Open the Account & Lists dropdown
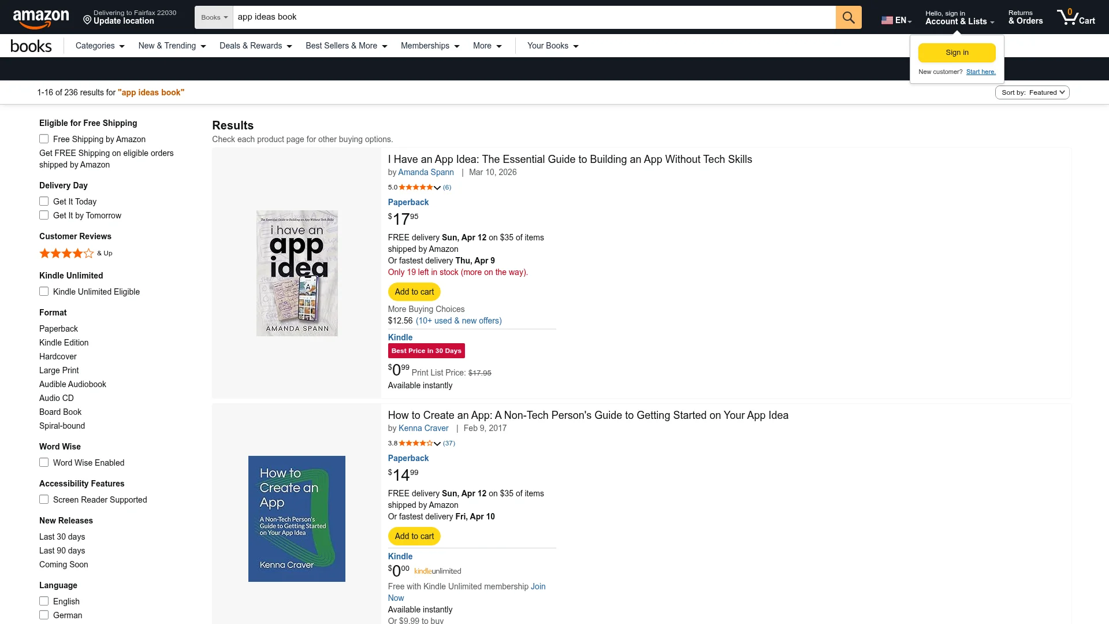 tap(958, 17)
